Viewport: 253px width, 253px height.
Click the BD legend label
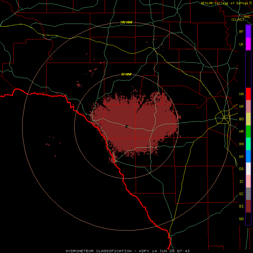pyautogui.click(x=241, y=119)
